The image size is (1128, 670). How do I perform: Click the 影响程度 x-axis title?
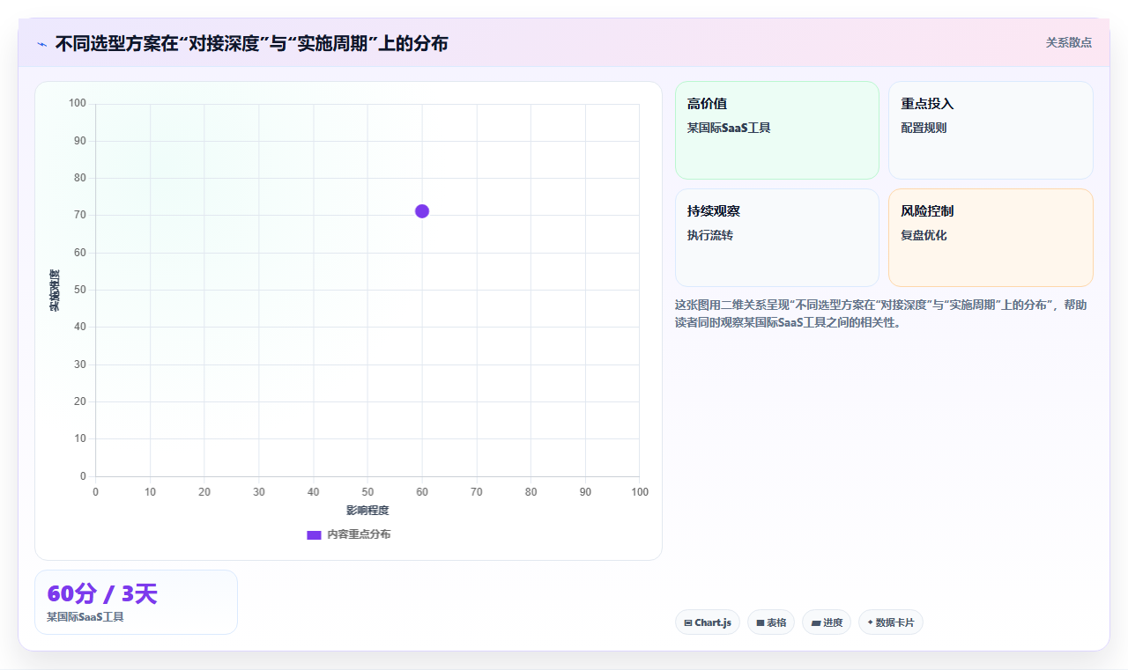pos(367,511)
